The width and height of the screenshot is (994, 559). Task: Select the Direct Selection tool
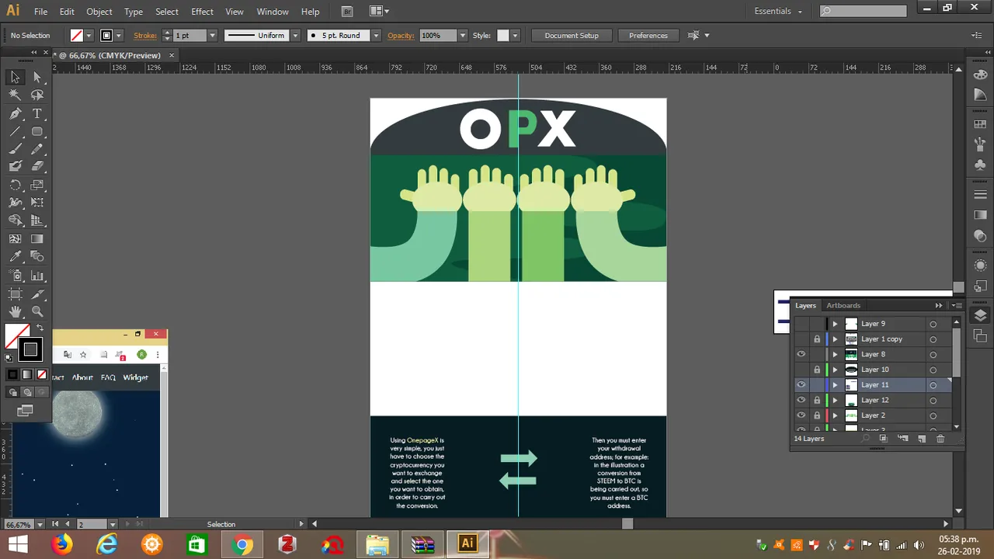click(x=36, y=77)
